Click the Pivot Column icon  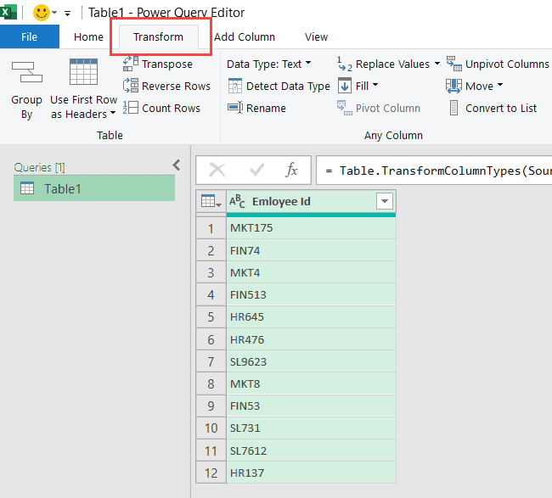[345, 108]
